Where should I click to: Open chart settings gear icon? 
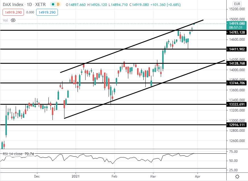coord(237,176)
